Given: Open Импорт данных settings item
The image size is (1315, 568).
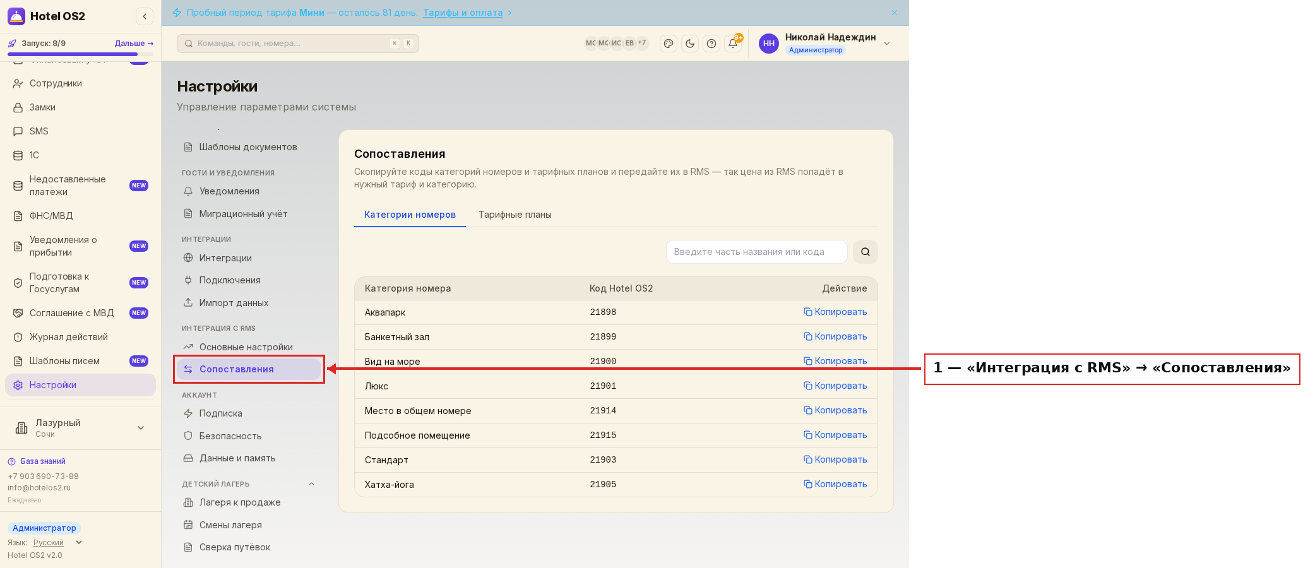Looking at the screenshot, I should [x=249, y=303].
